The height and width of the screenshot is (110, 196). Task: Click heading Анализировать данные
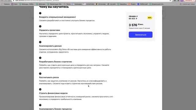50,46
